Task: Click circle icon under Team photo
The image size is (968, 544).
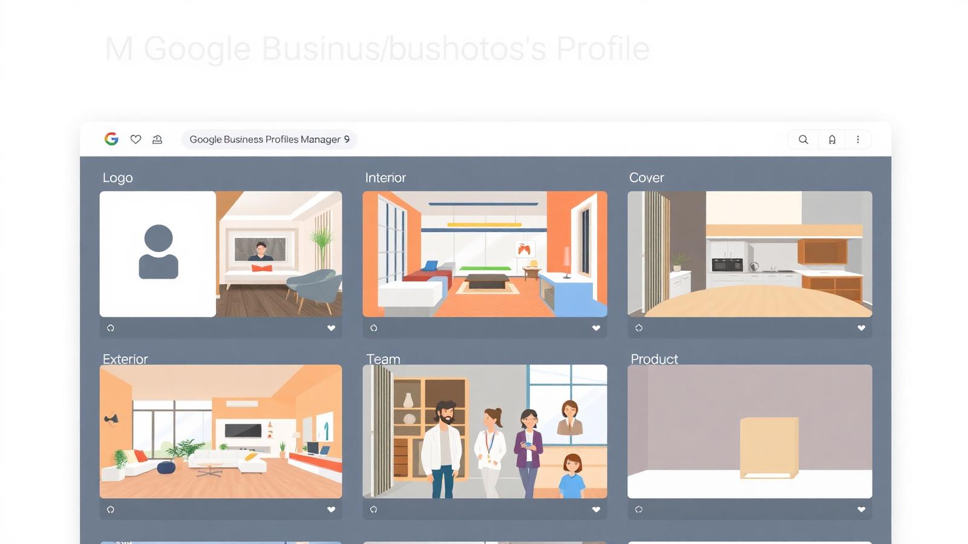Action: point(374,509)
